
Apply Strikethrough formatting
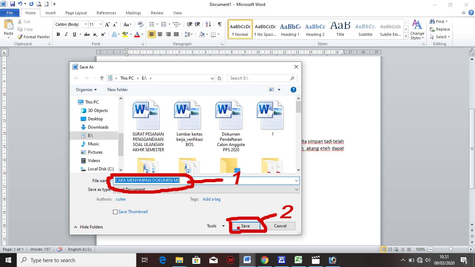coord(87,34)
